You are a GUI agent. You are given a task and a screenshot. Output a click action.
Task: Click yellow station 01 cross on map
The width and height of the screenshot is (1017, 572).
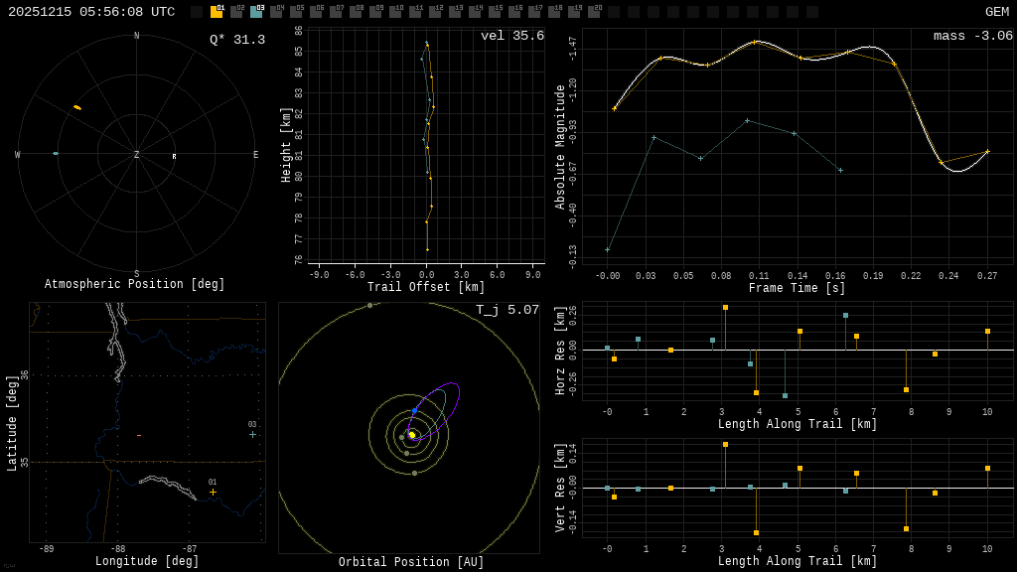point(213,493)
